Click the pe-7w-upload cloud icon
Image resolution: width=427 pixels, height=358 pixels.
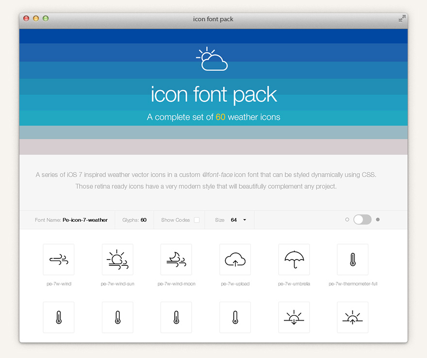(235, 259)
